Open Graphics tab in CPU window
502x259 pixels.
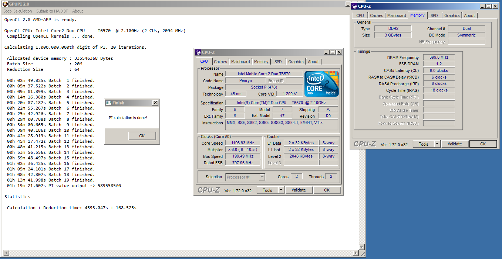[x=296, y=62]
